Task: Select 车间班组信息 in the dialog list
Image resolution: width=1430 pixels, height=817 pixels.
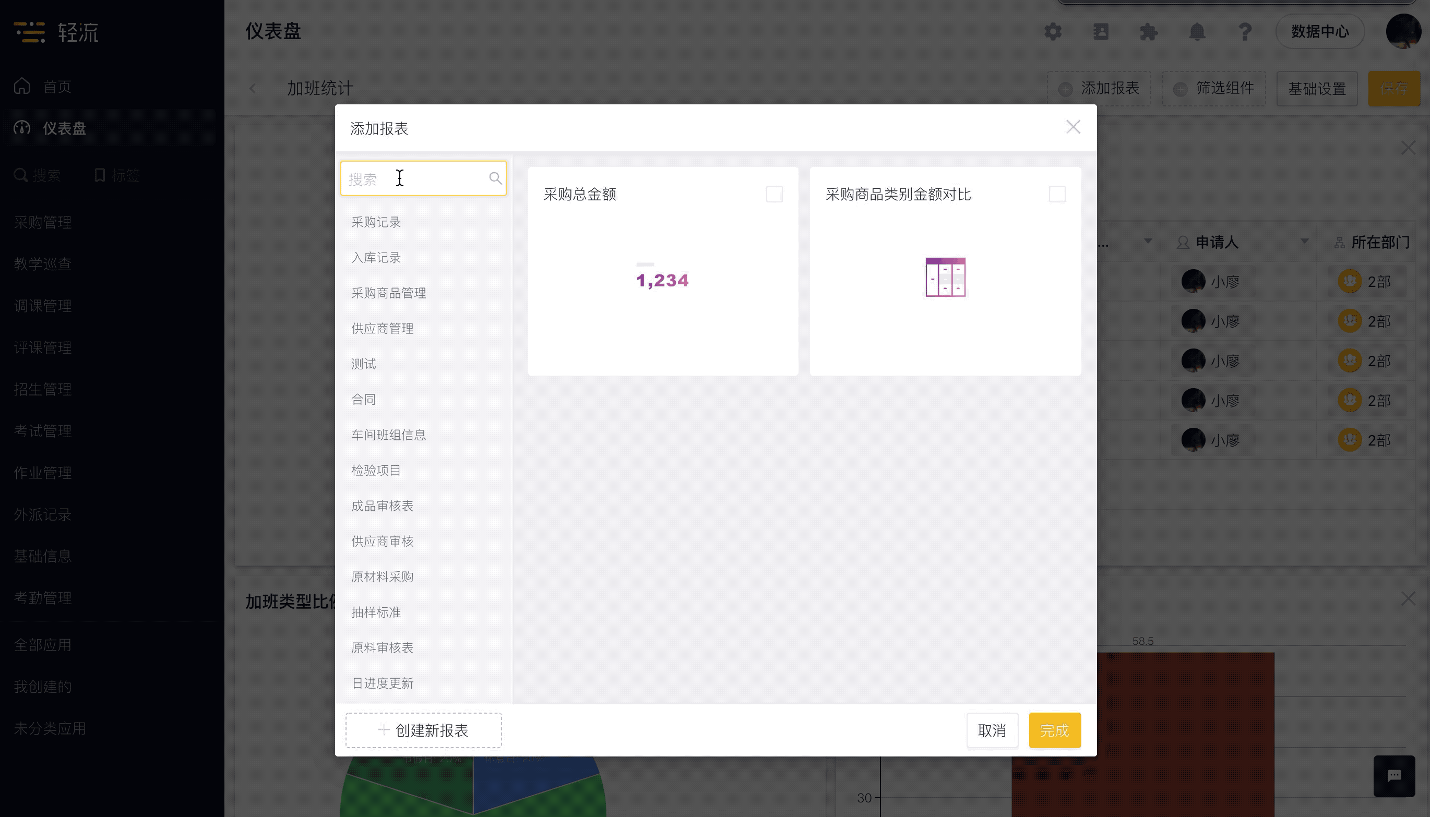Action: 388,435
